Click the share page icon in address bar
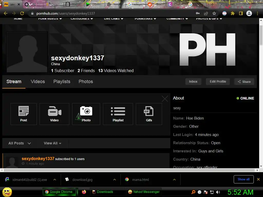Image resolution: width=263 pixels, height=197 pixels. (206, 13)
